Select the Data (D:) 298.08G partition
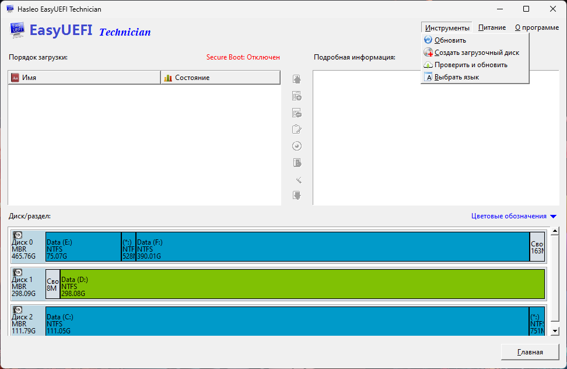The height and width of the screenshot is (369, 567). tap(302, 284)
